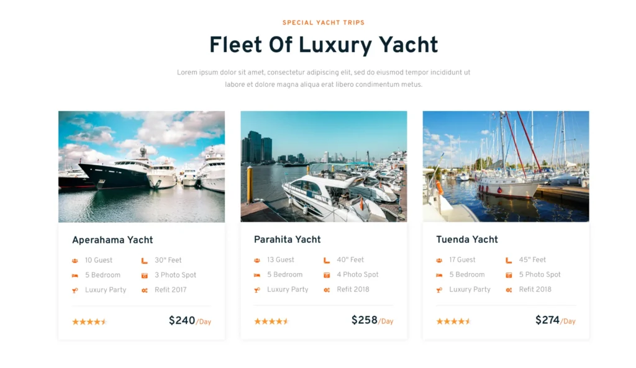Click the bedroom icon on Aperahama Yacht card
Screen dimensions: 636x368
(x=75, y=276)
